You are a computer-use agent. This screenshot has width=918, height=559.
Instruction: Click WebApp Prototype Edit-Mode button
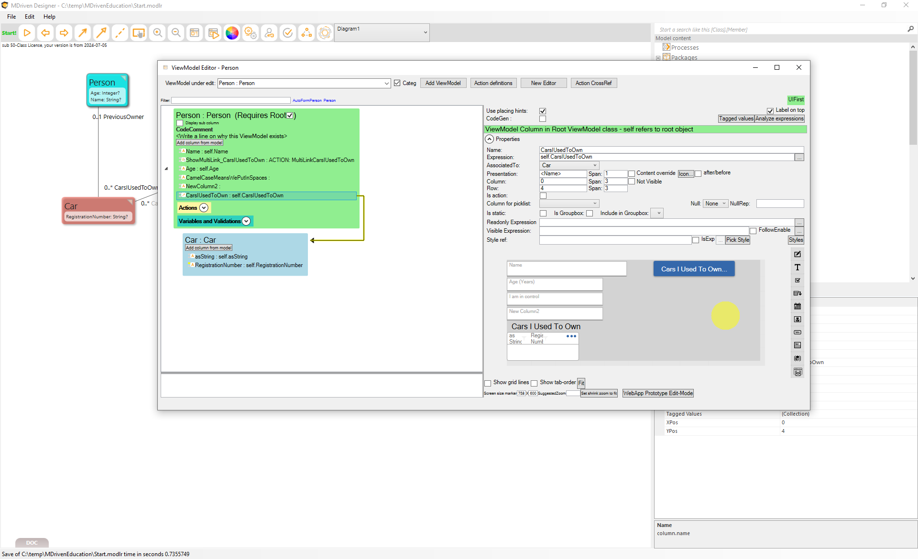[658, 393]
